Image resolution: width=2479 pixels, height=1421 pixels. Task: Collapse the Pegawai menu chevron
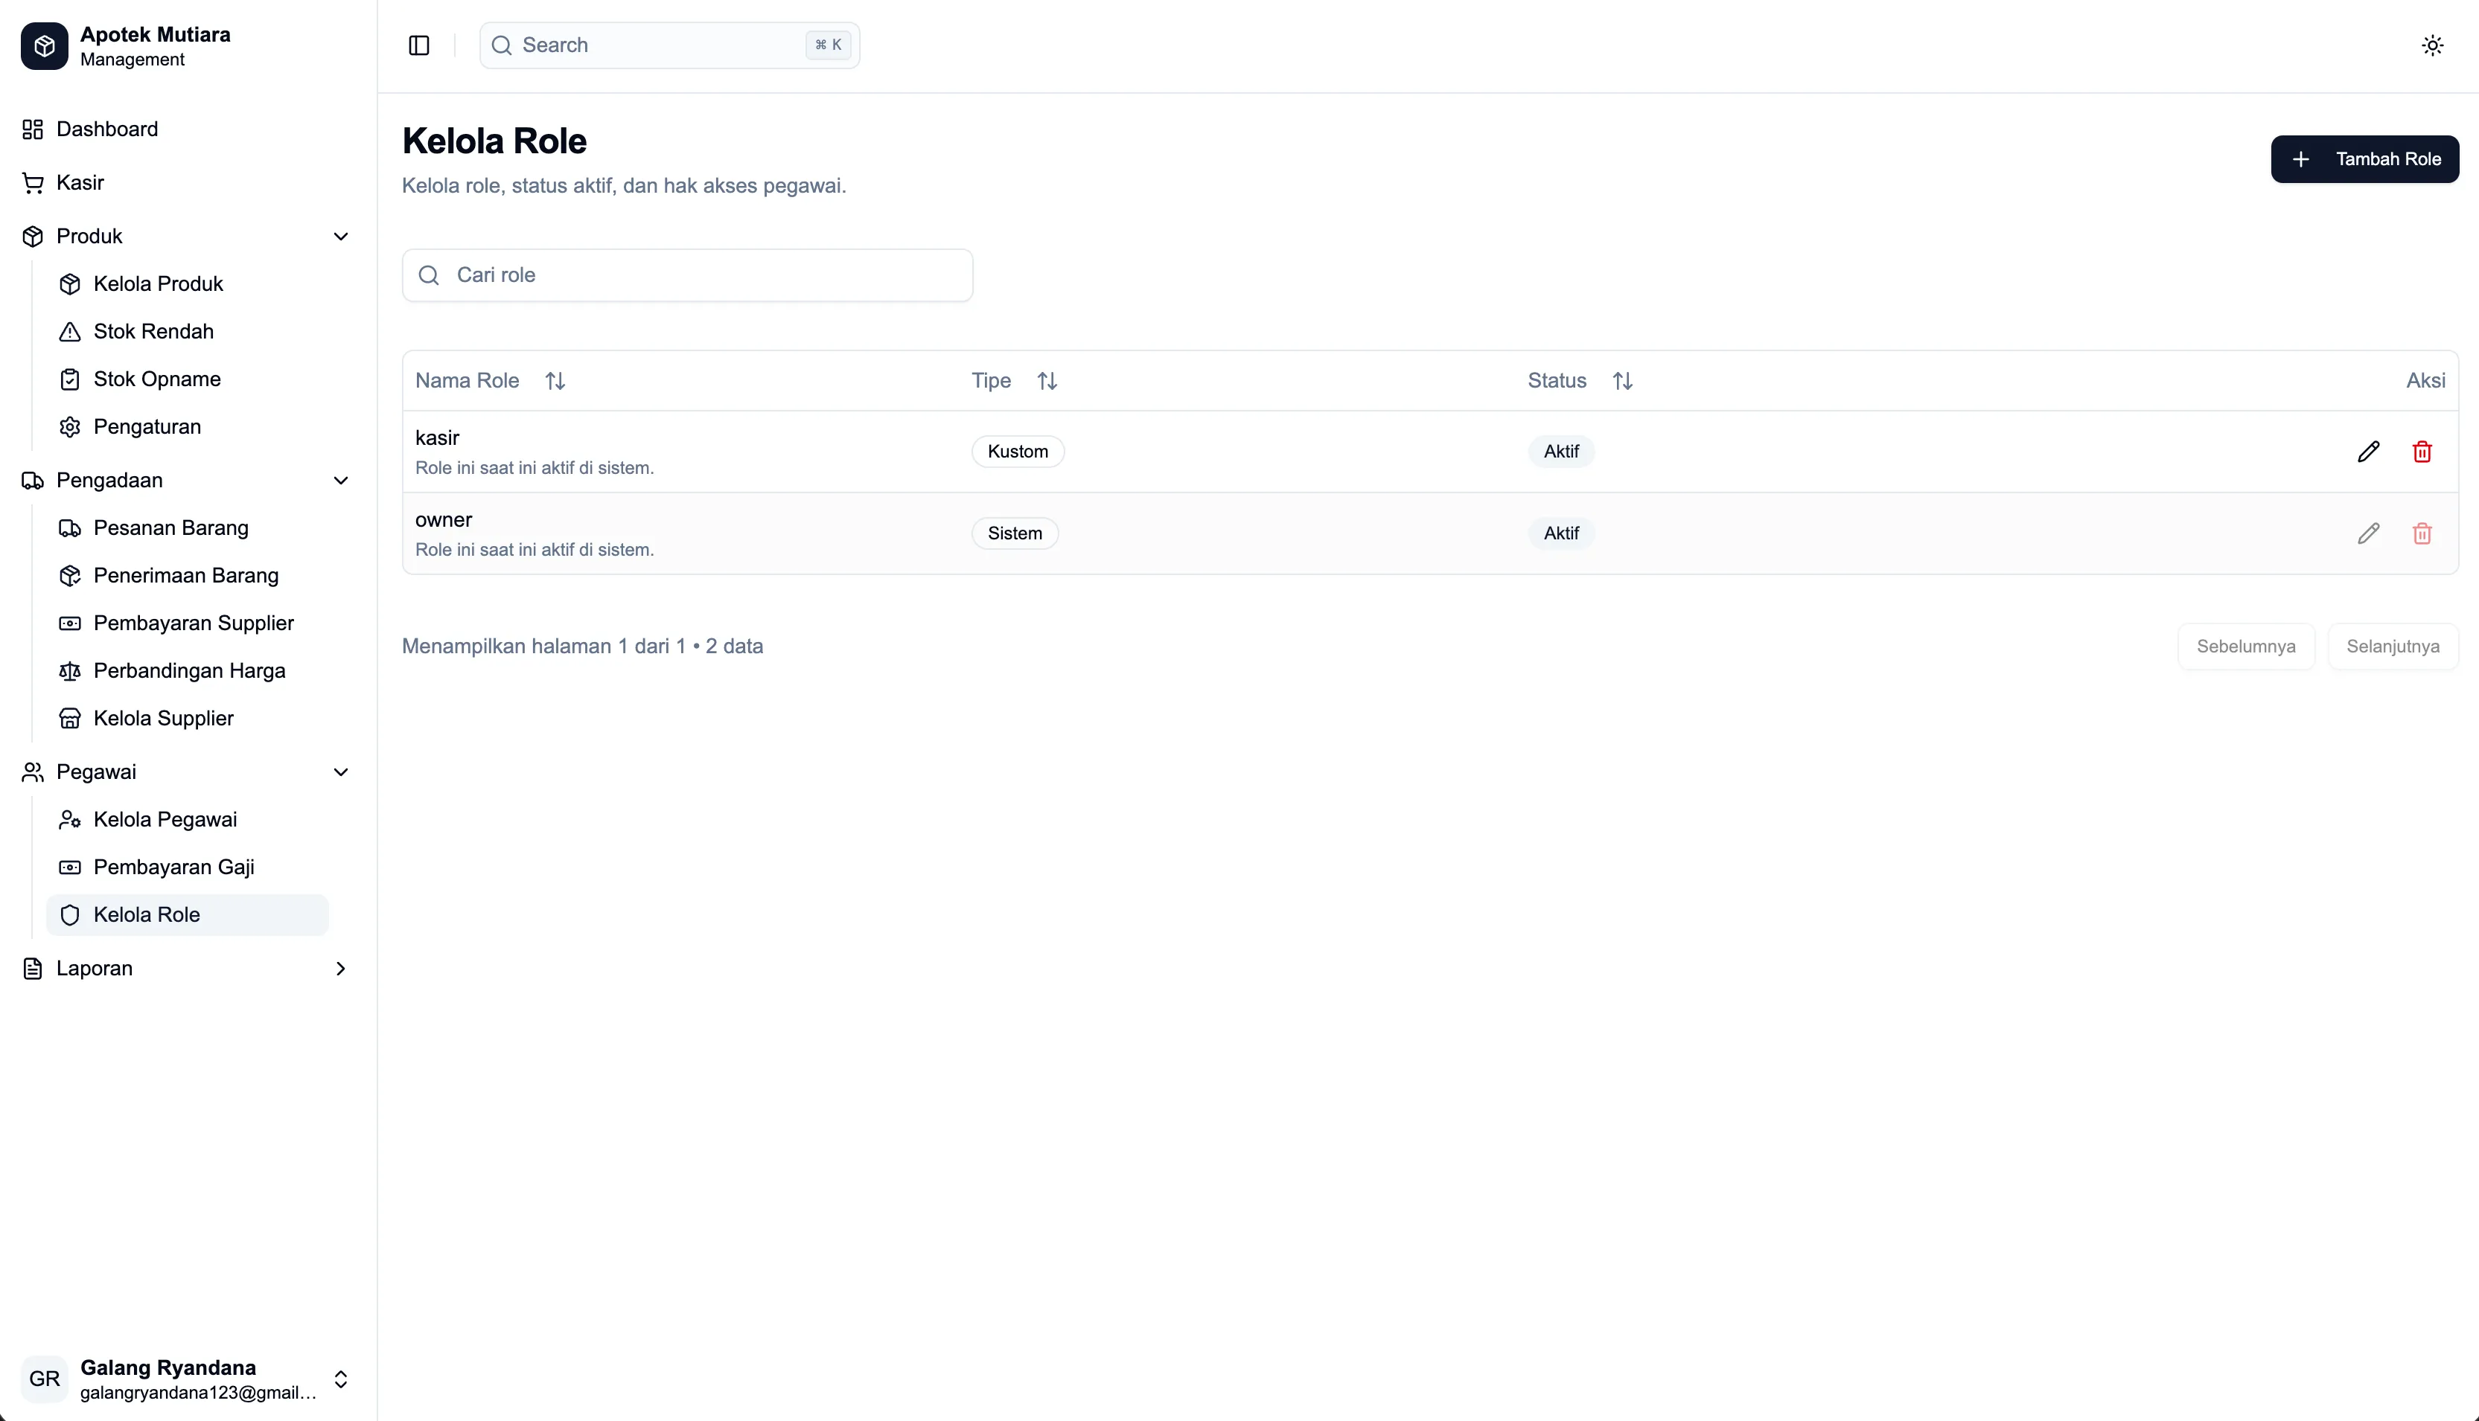pyautogui.click(x=341, y=772)
